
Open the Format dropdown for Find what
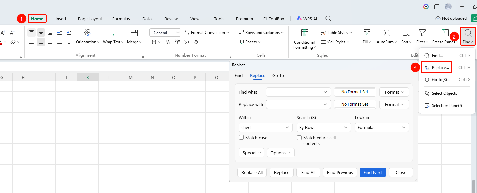pyautogui.click(x=394, y=92)
